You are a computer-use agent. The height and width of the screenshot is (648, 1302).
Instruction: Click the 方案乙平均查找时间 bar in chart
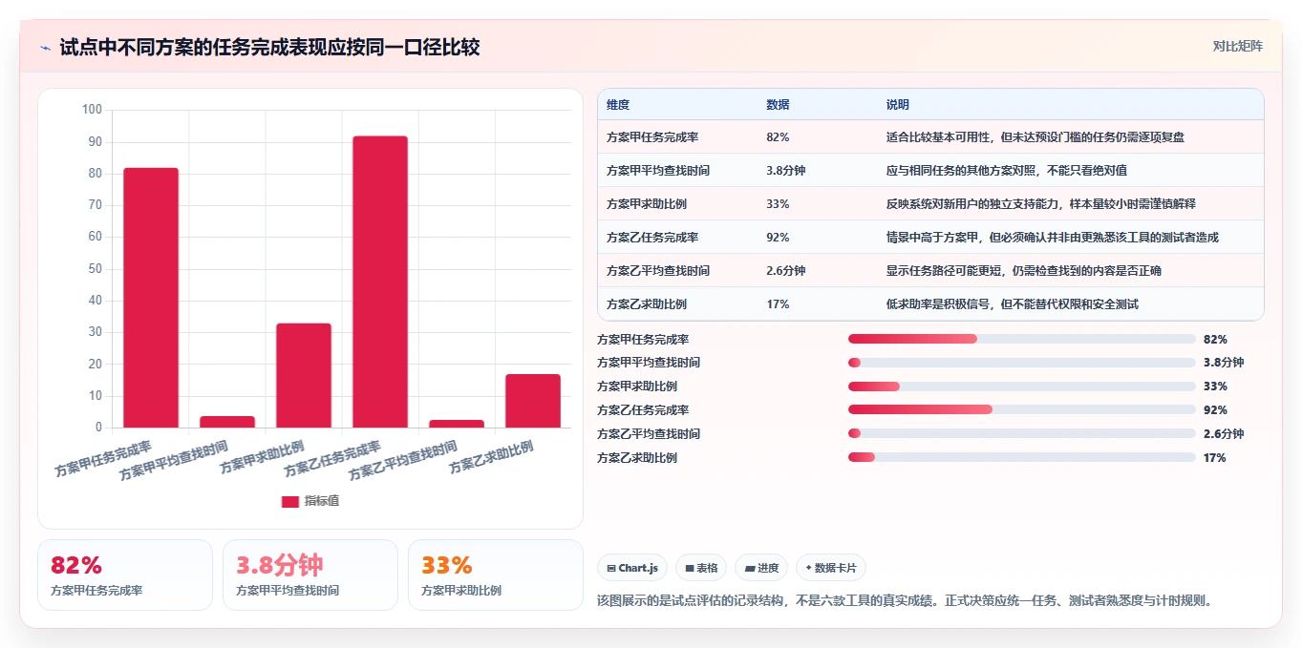tap(457, 424)
